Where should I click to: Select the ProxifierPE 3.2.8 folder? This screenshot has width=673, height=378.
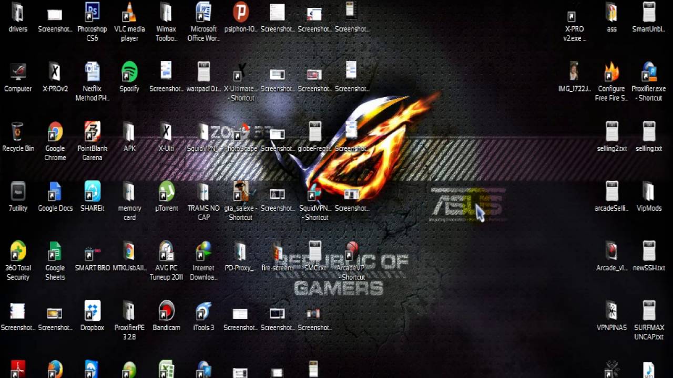pyautogui.click(x=129, y=311)
